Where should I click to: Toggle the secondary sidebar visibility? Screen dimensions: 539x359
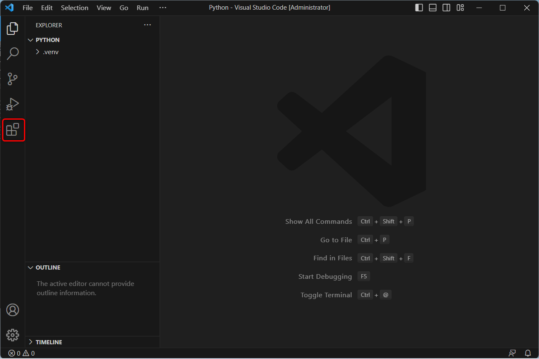(x=446, y=8)
